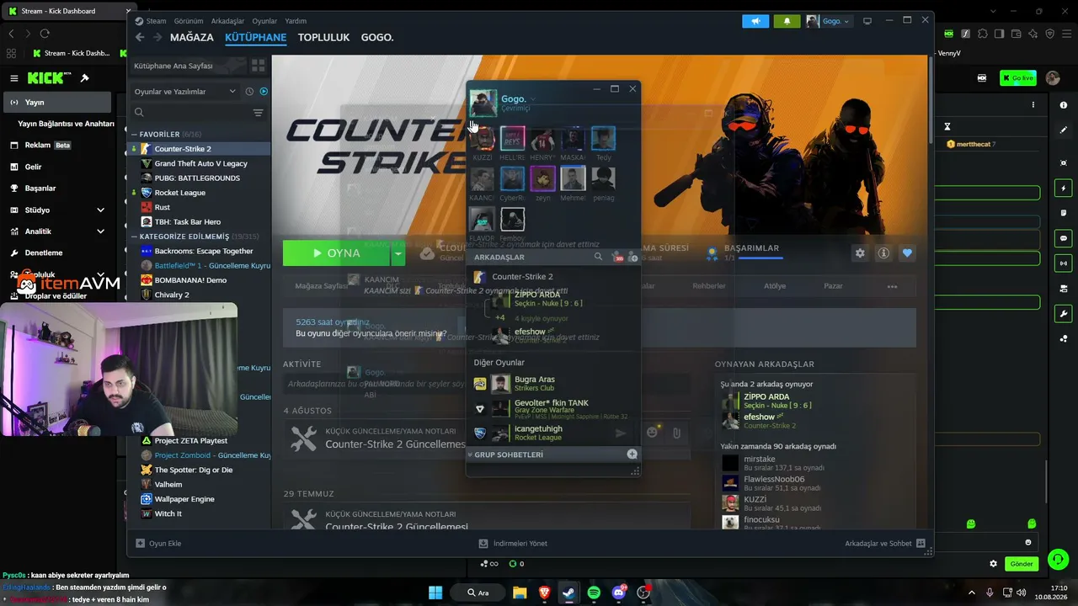Screen dimensions: 1078x606
Task: Collapse the KATEGORİZE EDİLMEMİŞ category
Action: 134,237
